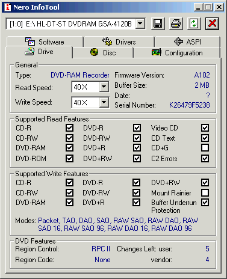Toggle the Buffer Underrun Protection checkbox
Screen dimensions: 227x279
pos(205,203)
